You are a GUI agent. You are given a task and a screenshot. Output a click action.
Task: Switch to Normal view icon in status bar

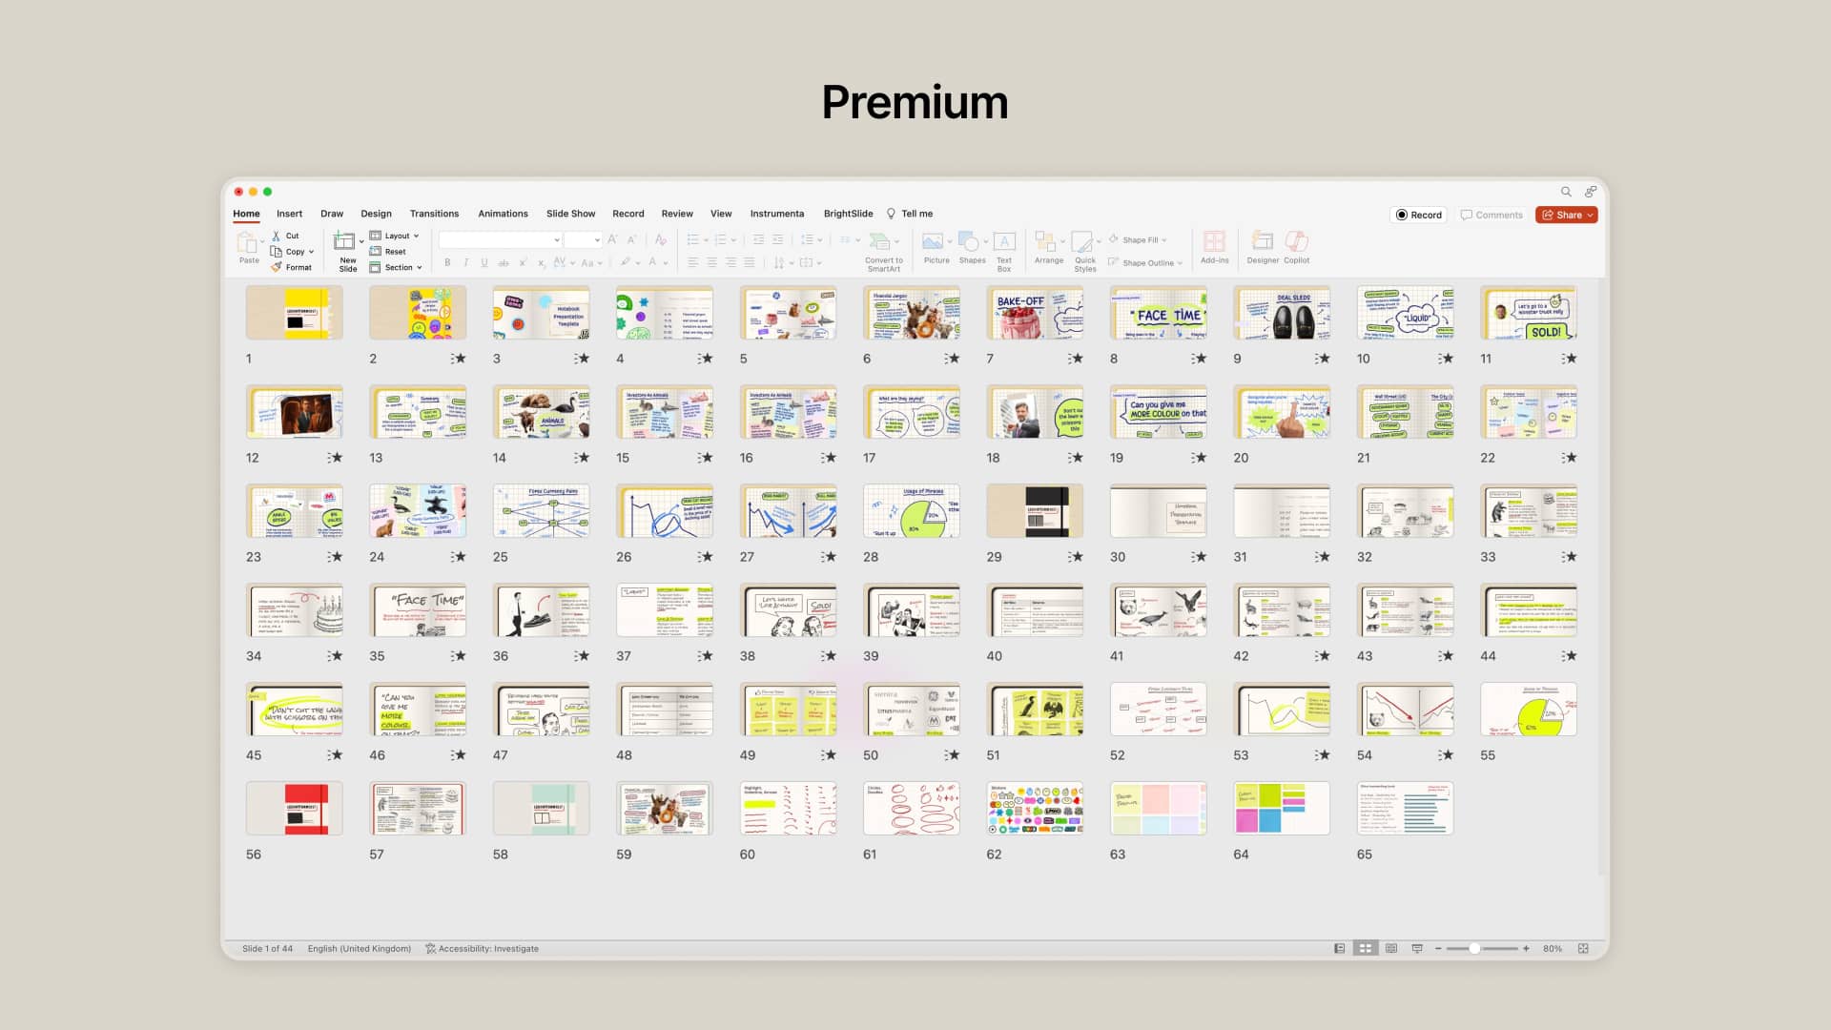coord(1340,949)
